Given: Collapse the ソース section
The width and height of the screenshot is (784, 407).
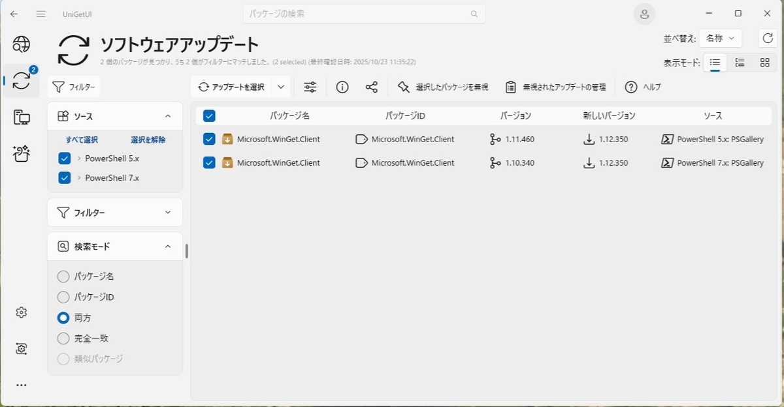Looking at the screenshot, I should 168,116.
